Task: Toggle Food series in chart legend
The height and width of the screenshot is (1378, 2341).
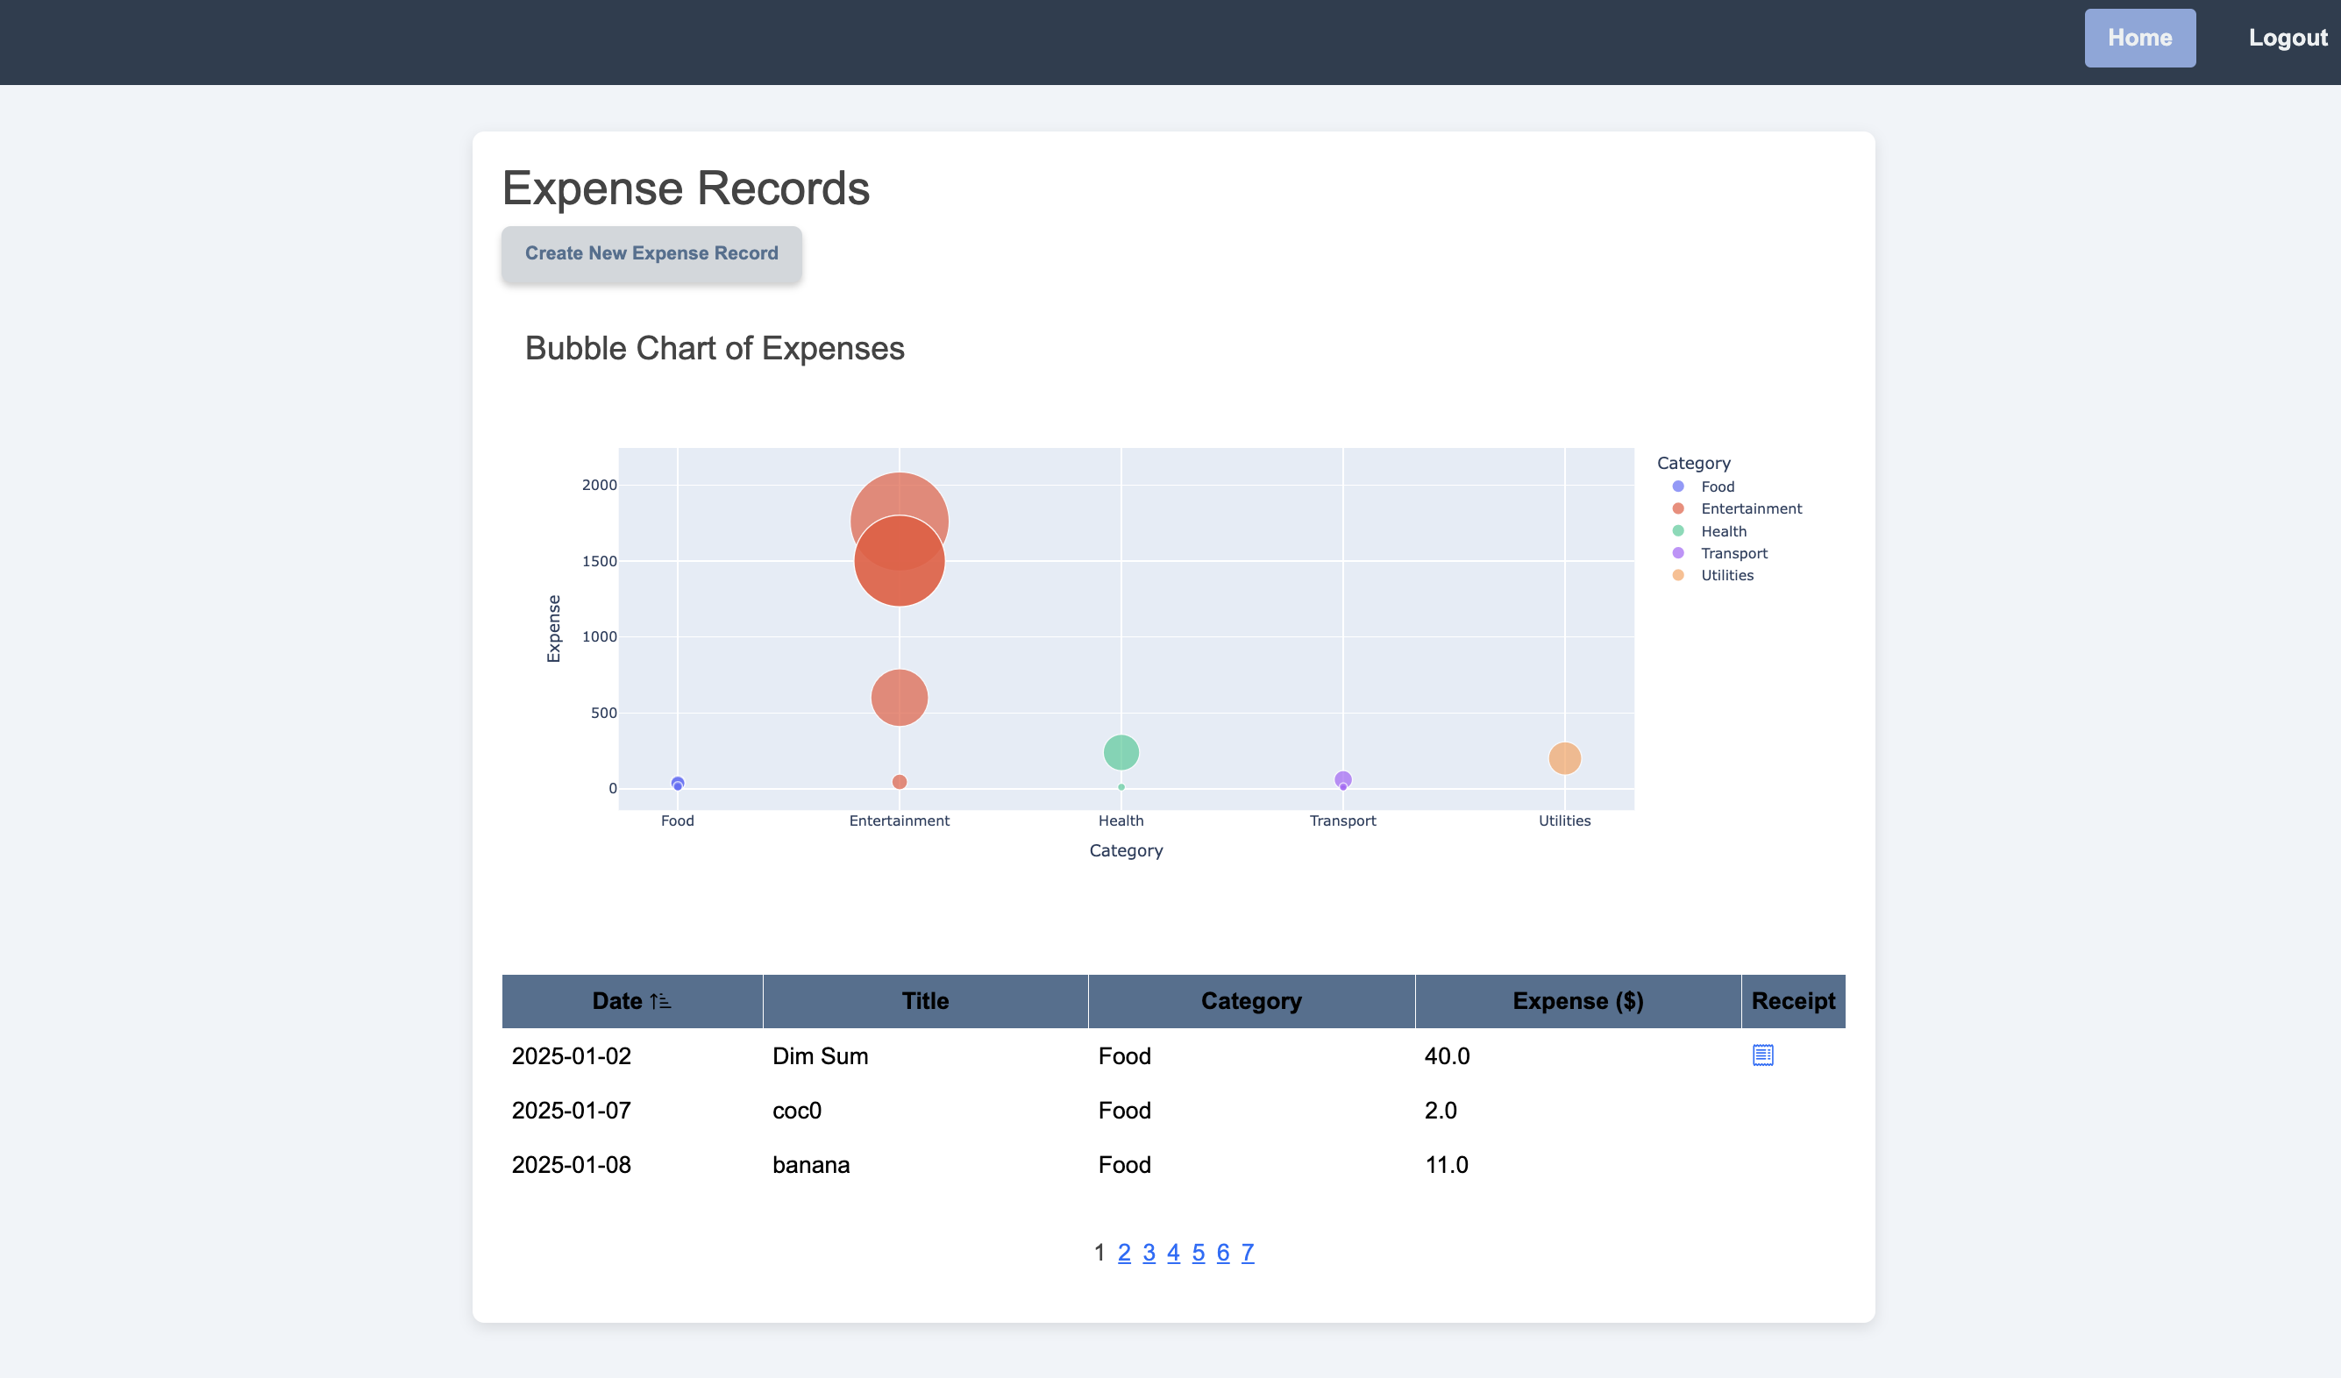Action: coord(1717,487)
